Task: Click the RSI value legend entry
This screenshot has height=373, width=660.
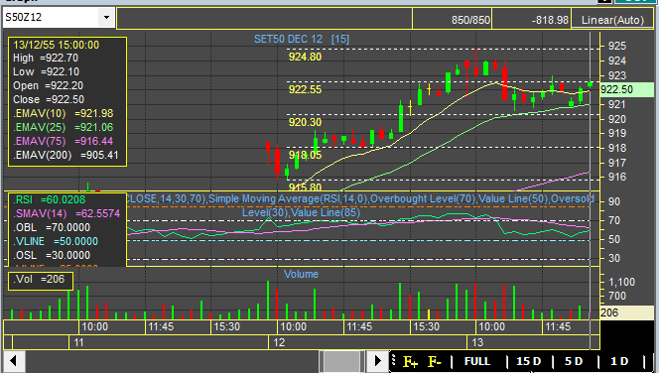Action: coord(50,199)
